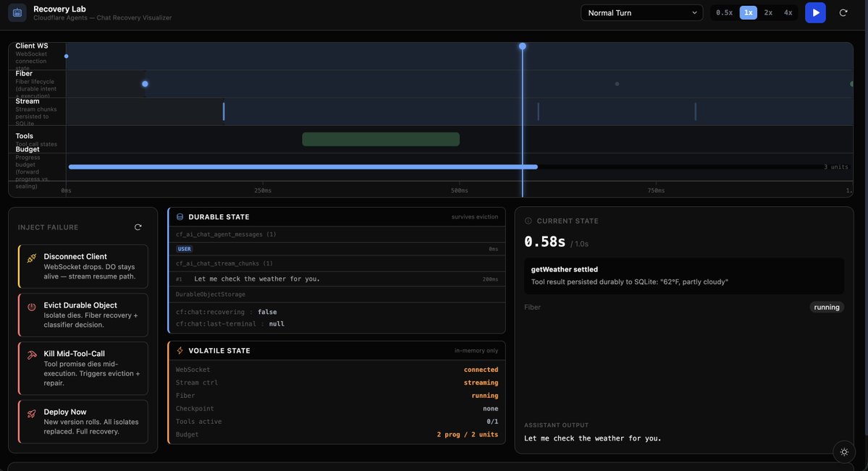
Task: Expand the cf_ai_chat_stream_chunks section
Action: 337,263
